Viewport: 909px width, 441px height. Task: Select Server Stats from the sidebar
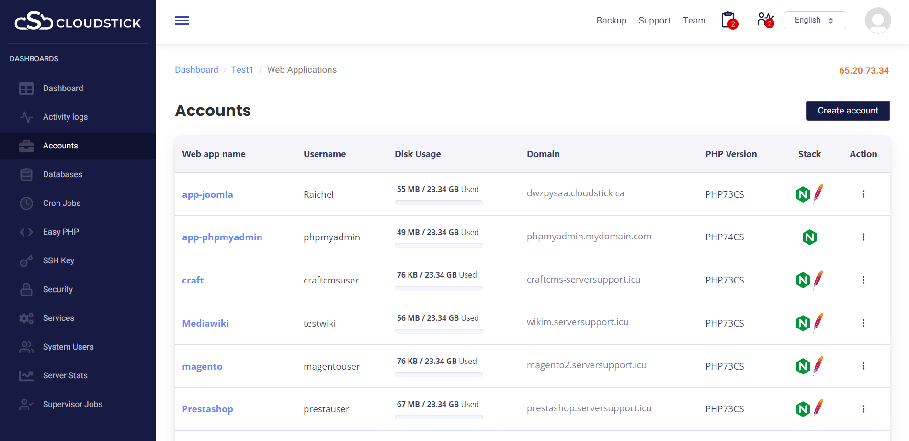click(x=65, y=375)
